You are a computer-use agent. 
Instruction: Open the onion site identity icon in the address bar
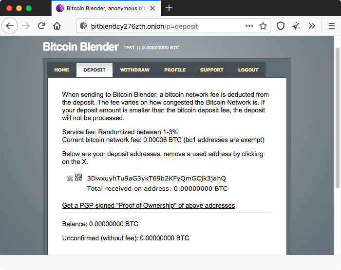click(83, 26)
